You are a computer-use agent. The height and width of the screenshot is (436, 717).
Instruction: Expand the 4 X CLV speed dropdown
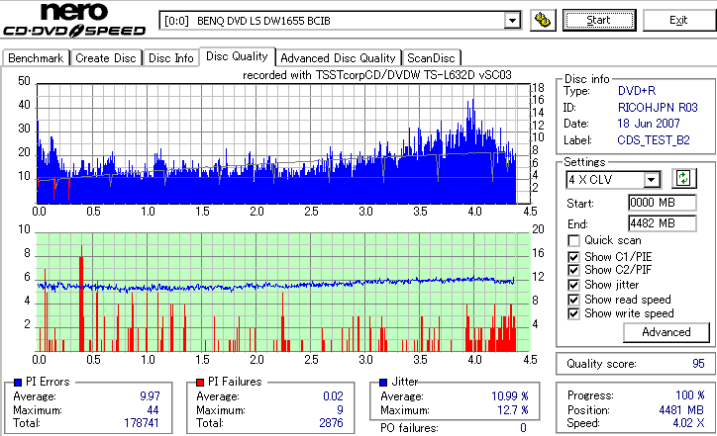652,180
